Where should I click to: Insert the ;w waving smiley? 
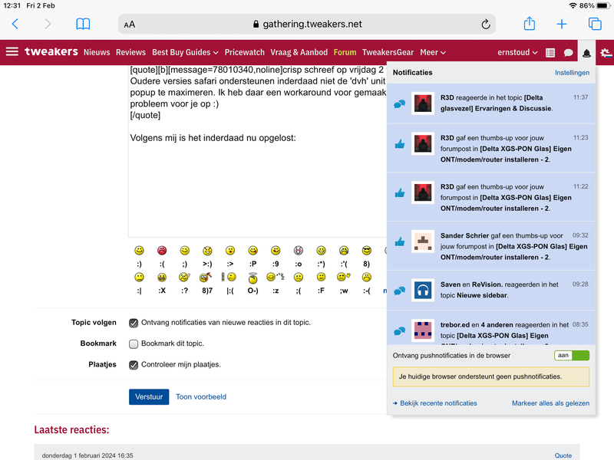pyautogui.click(x=344, y=277)
